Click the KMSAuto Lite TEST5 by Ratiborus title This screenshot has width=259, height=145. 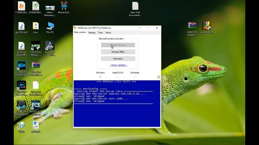pos(94,28)
